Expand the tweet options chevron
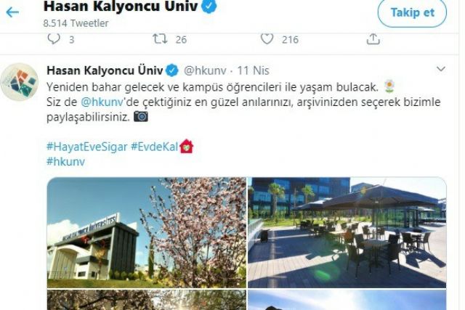This screenshot has height=310, width=465. tap(441, 69)
